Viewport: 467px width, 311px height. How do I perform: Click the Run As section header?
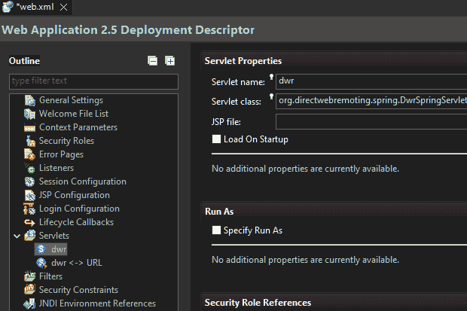[x=219, y=212]
